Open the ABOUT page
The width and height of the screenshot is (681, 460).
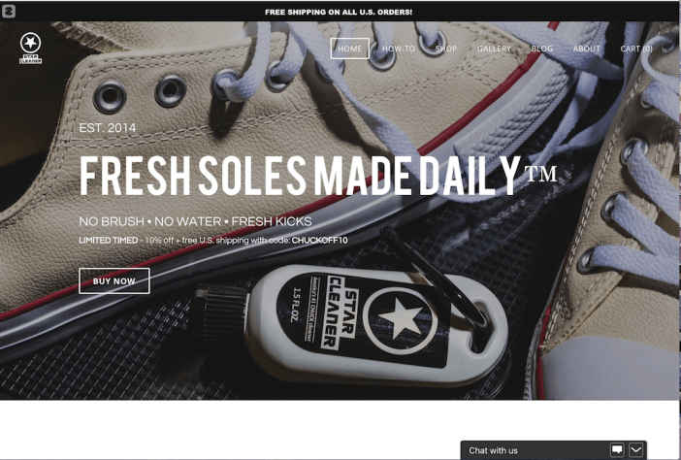[x=586, y=49]
